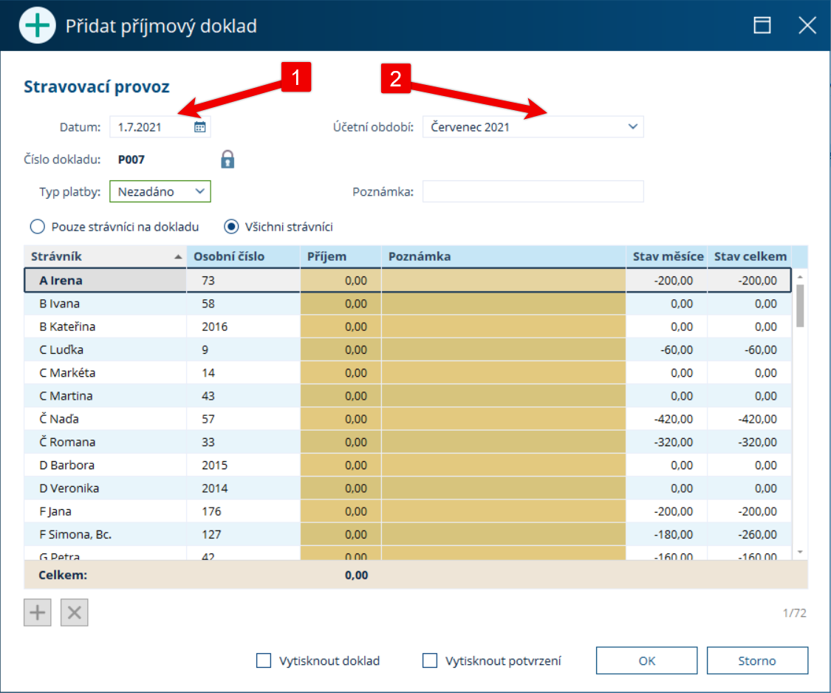
Task: Click the Stav celkem column header
Action: pyautogui.click(x=750, y=256)
